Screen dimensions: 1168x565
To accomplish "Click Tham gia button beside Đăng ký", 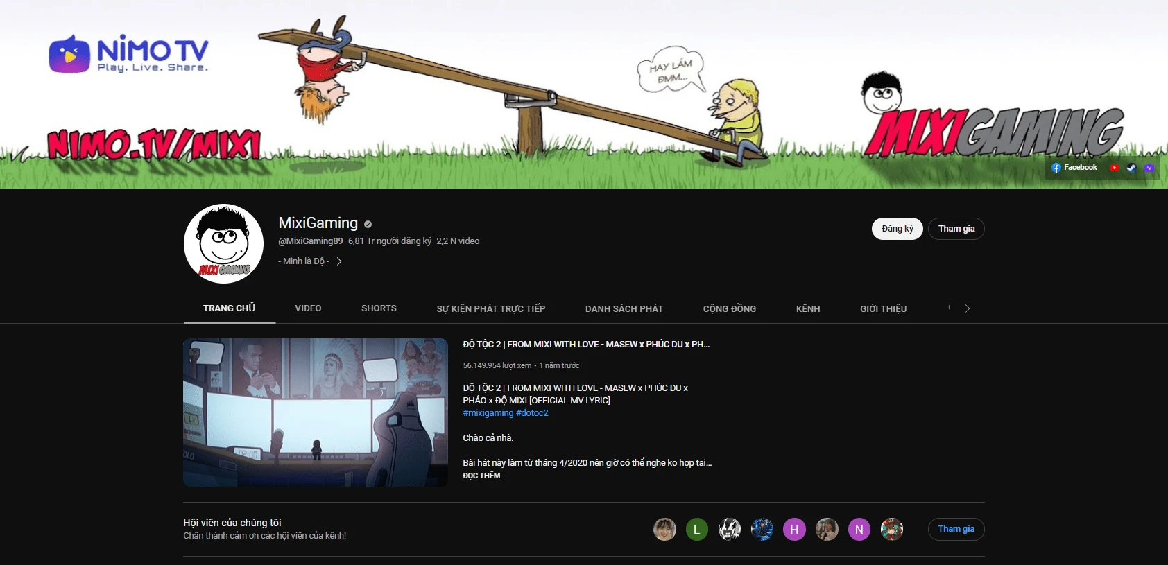I will (956, 229).
